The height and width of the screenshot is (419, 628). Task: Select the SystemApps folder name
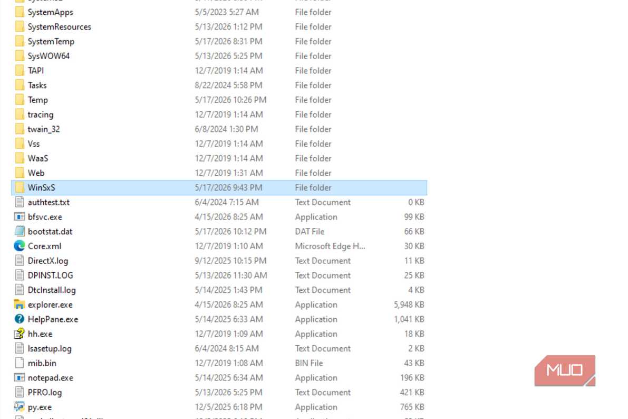tap(51, 13)
